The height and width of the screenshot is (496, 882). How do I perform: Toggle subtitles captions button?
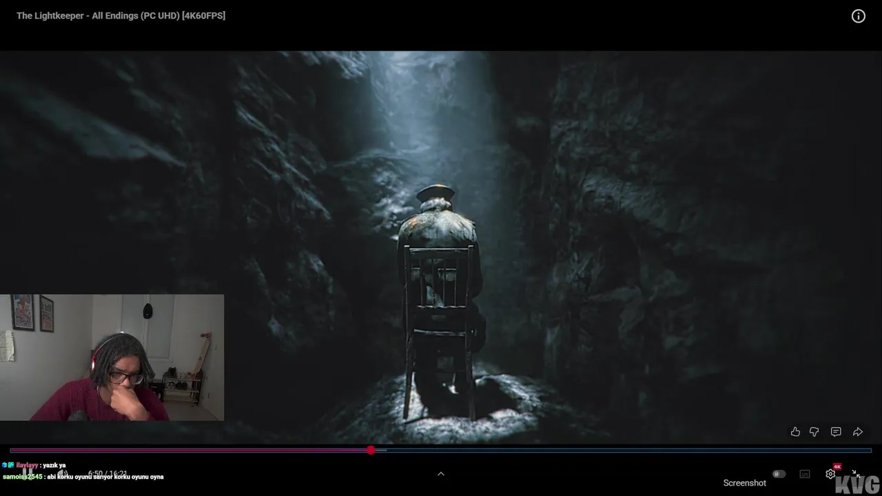click(x=805, y=474)
